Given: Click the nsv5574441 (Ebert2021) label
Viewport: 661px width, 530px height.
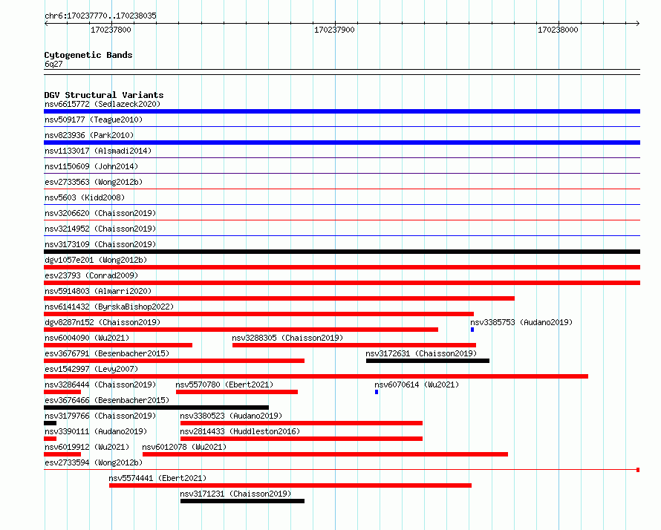Looking at the screenshot, I should (x=157, y=478).
